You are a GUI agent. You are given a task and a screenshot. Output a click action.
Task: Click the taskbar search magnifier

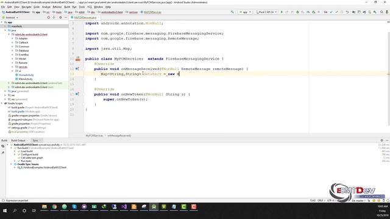coord(15,210)
